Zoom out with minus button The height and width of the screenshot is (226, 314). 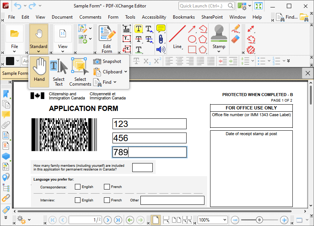click(x=235, y=220)
